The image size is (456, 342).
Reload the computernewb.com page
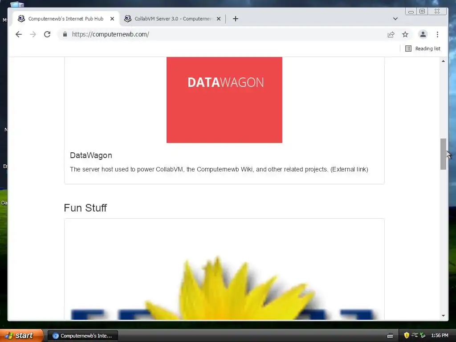coord(47,34)
